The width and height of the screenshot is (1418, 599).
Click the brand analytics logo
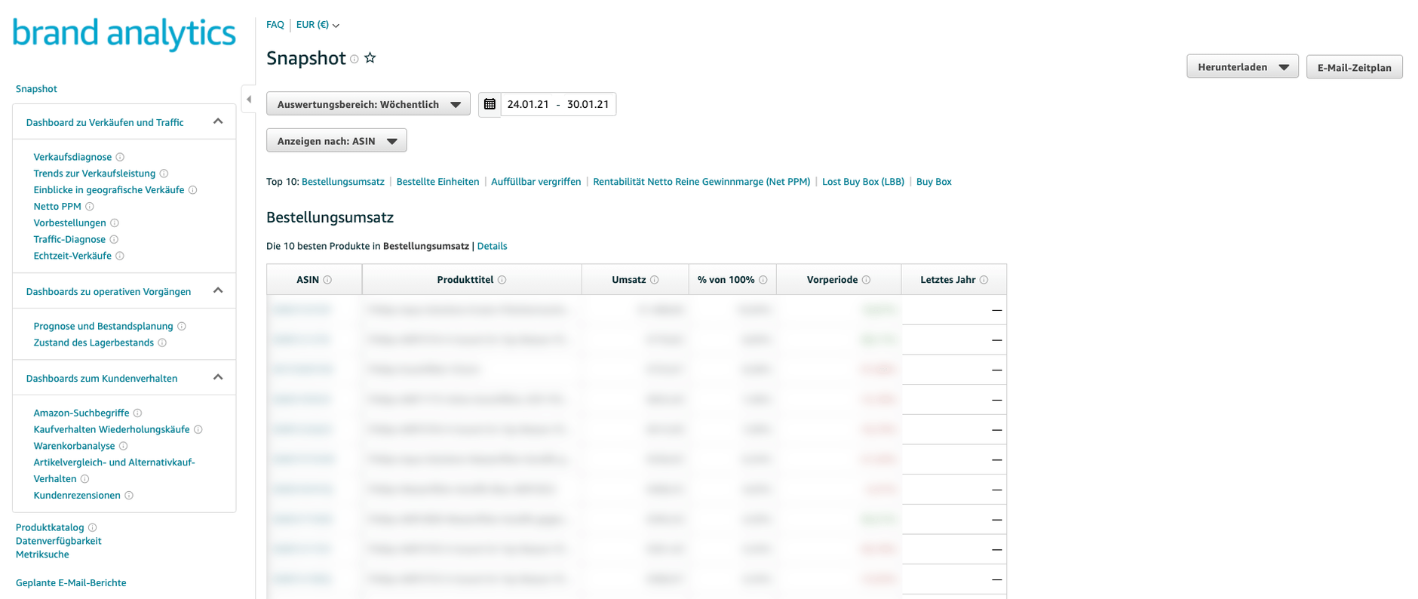[x=124, y=34]
